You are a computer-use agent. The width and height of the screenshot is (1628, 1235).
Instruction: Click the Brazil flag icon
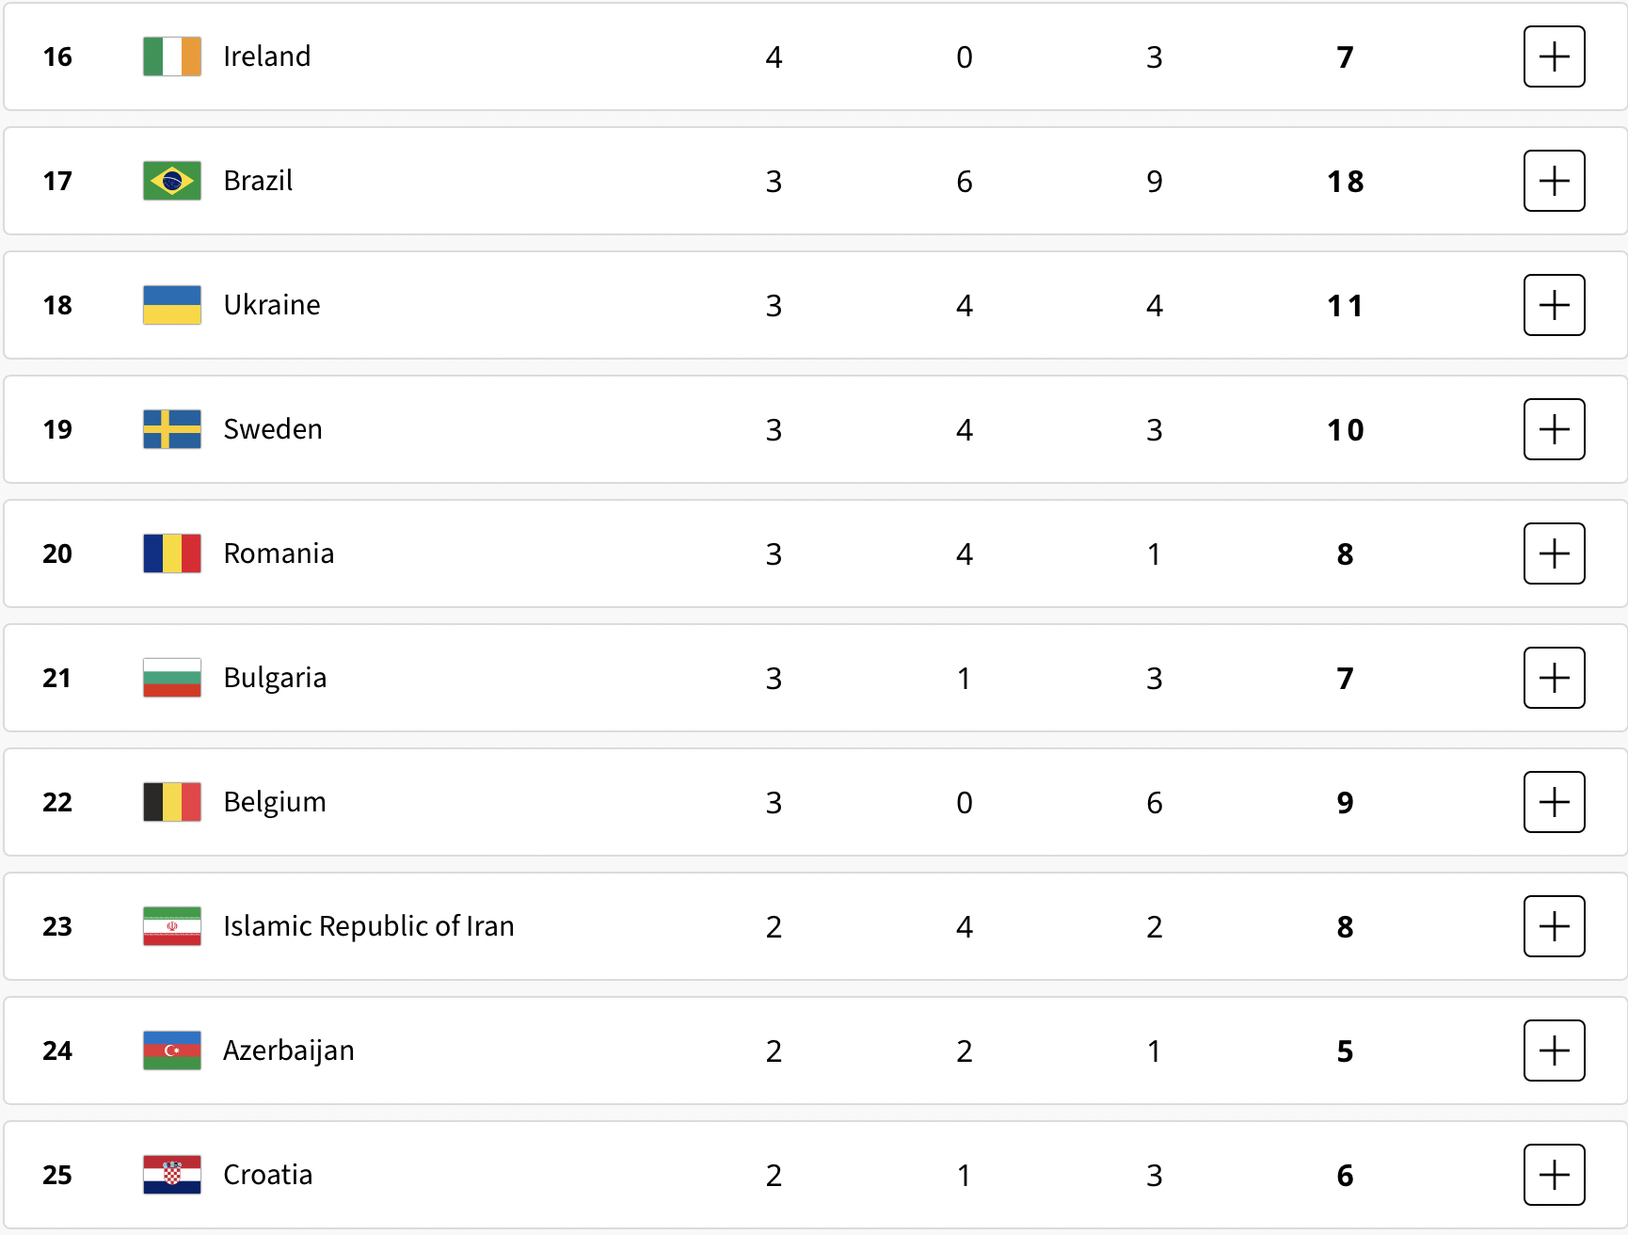[x=172, y=181]
